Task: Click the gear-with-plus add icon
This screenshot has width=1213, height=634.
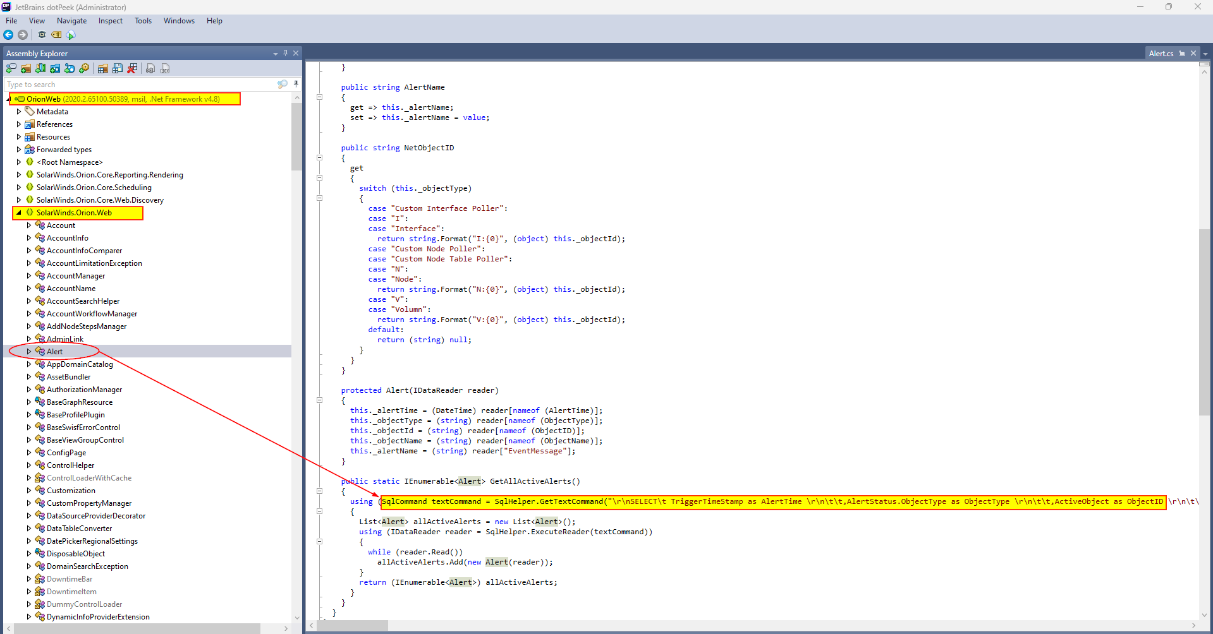Action: point(84,68)
